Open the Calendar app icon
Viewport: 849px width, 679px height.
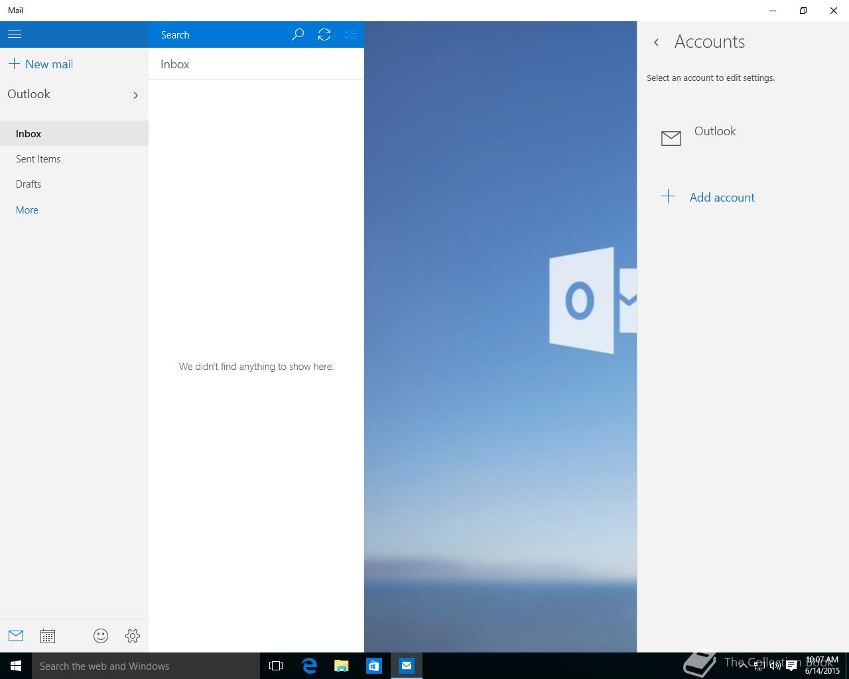(48, 636)
